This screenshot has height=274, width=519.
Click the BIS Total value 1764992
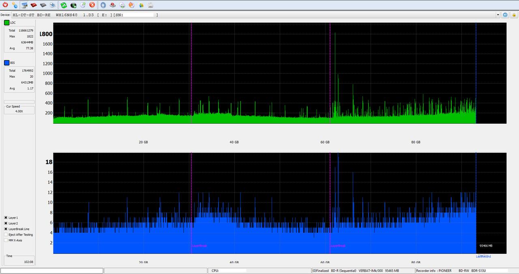point(28,71)
